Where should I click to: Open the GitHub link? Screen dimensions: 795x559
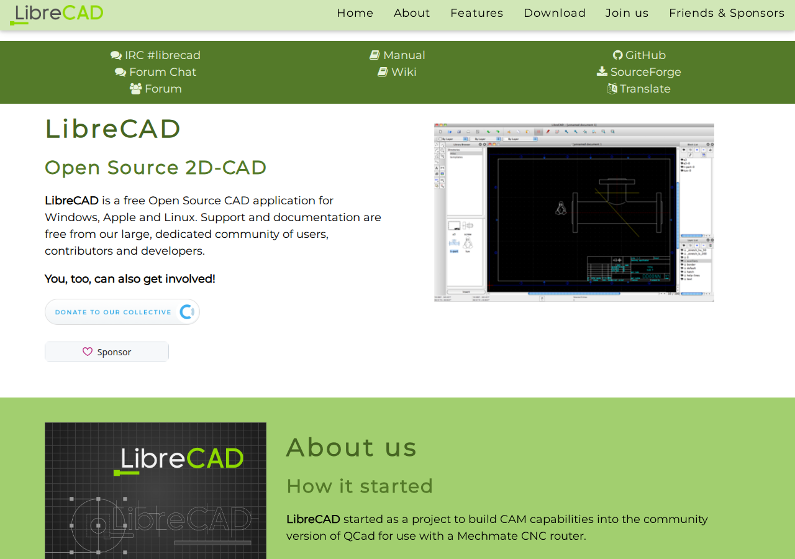point(645,55)
